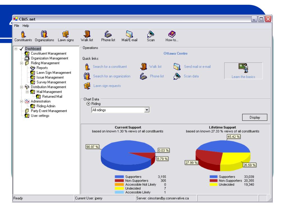
Task: Follow the Search for a constituent link
Action: 110,67
